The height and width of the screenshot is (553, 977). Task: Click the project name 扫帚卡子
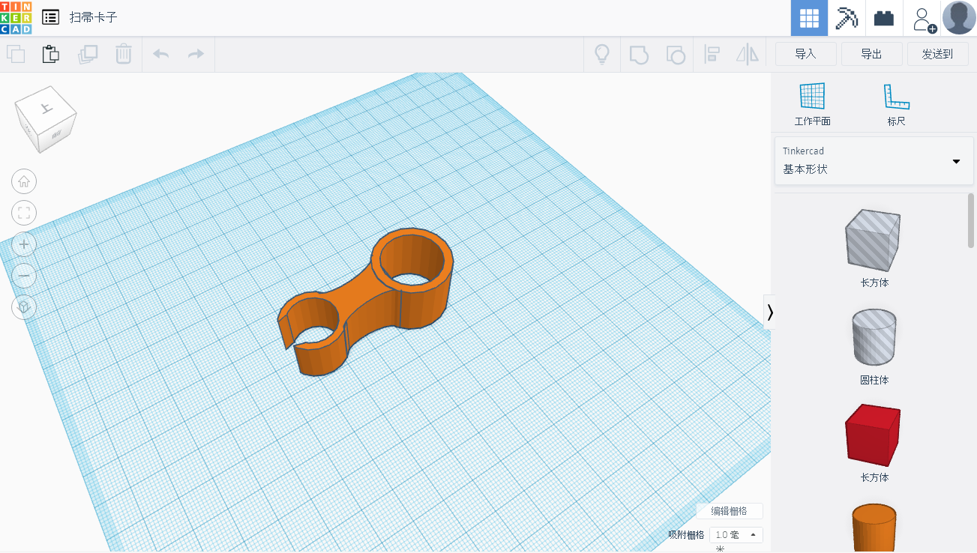[x=94, y=17]
